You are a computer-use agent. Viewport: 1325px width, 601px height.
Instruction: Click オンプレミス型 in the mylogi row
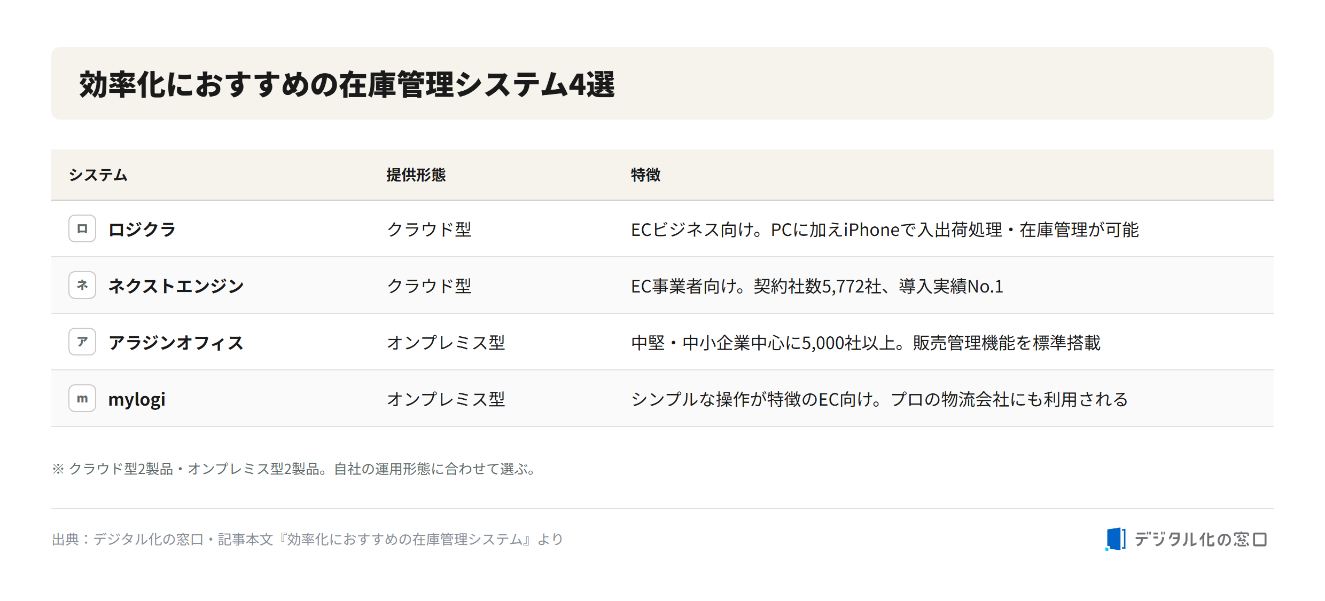(446, 399)
